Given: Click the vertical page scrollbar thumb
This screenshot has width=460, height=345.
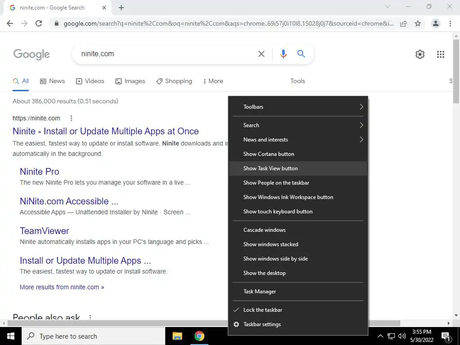Looking at the screenshot, I should (456, 71).
